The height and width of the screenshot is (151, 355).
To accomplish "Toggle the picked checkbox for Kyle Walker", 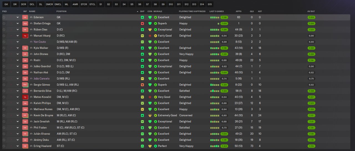I will [x=4, y=48].
